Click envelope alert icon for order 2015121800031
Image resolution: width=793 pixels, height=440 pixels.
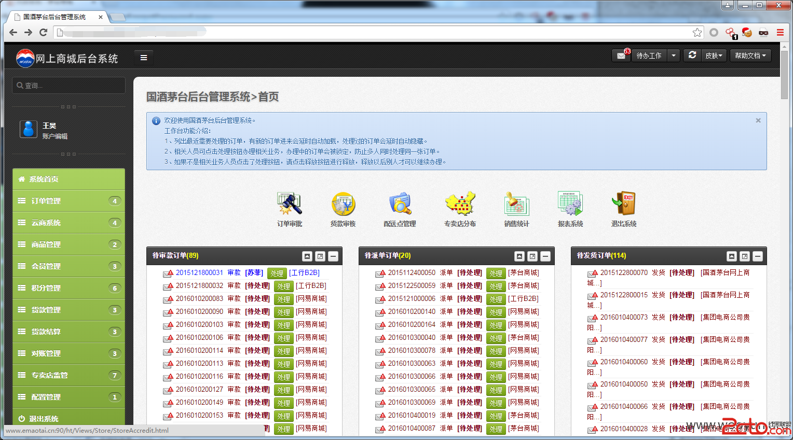[x=168, y=273]
